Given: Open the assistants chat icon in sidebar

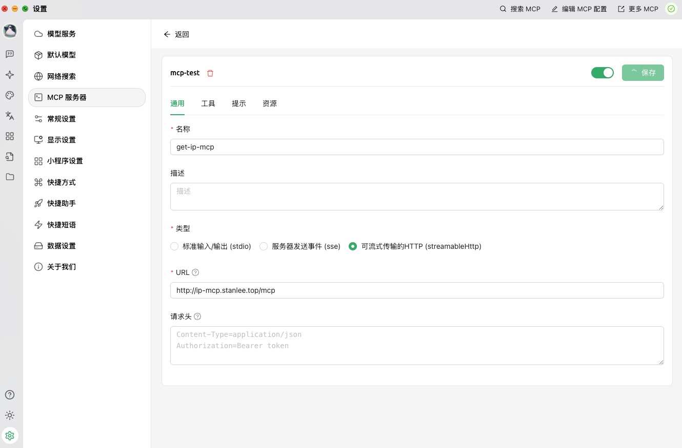Looking at the screenshot, I should coord(10,54).
